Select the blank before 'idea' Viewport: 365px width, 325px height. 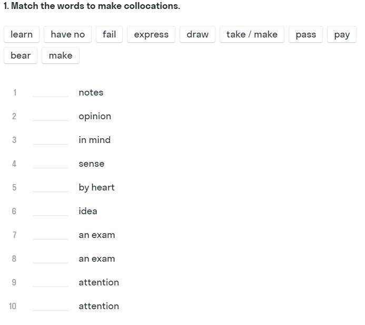point(51,212)
